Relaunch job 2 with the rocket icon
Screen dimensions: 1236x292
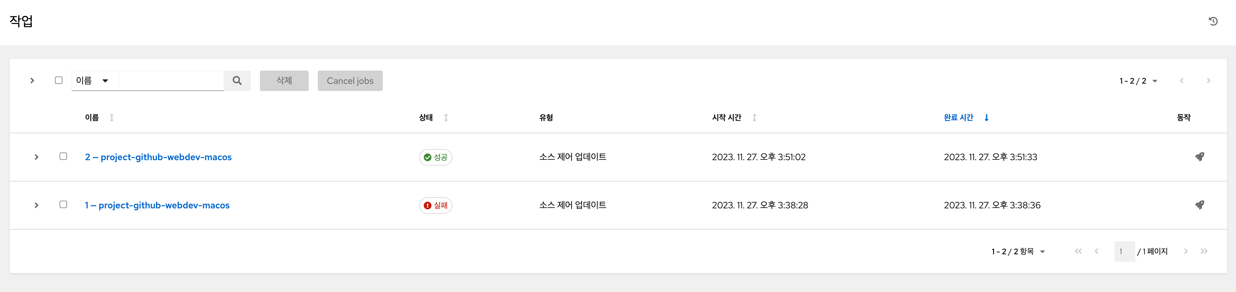pos(1199,157)
